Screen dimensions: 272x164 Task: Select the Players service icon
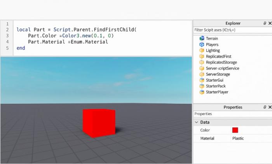point(202,45)
